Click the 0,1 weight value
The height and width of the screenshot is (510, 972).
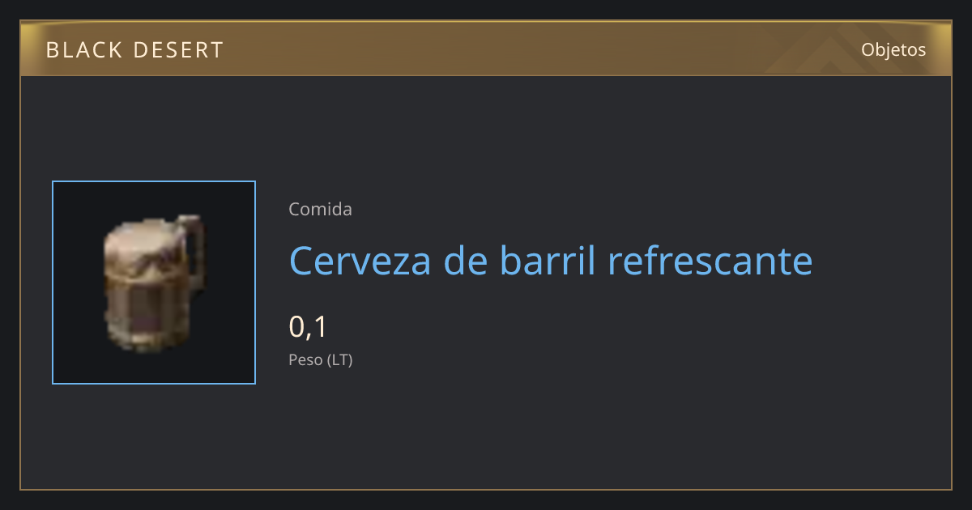pyautogui.click(x=308, y=327)
